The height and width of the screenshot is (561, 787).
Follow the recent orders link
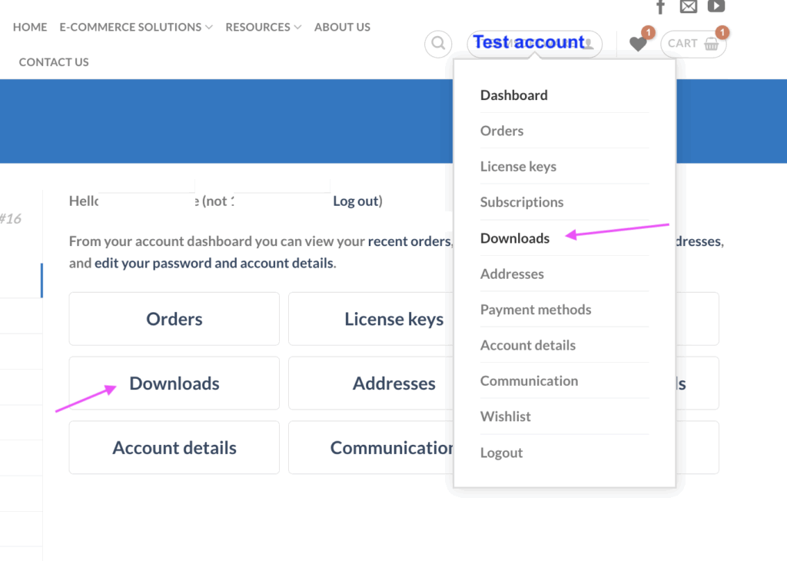tap(409, 241)
